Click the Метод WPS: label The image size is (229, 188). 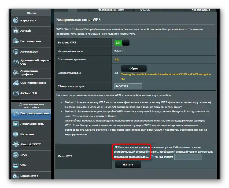tap(65, 156)
